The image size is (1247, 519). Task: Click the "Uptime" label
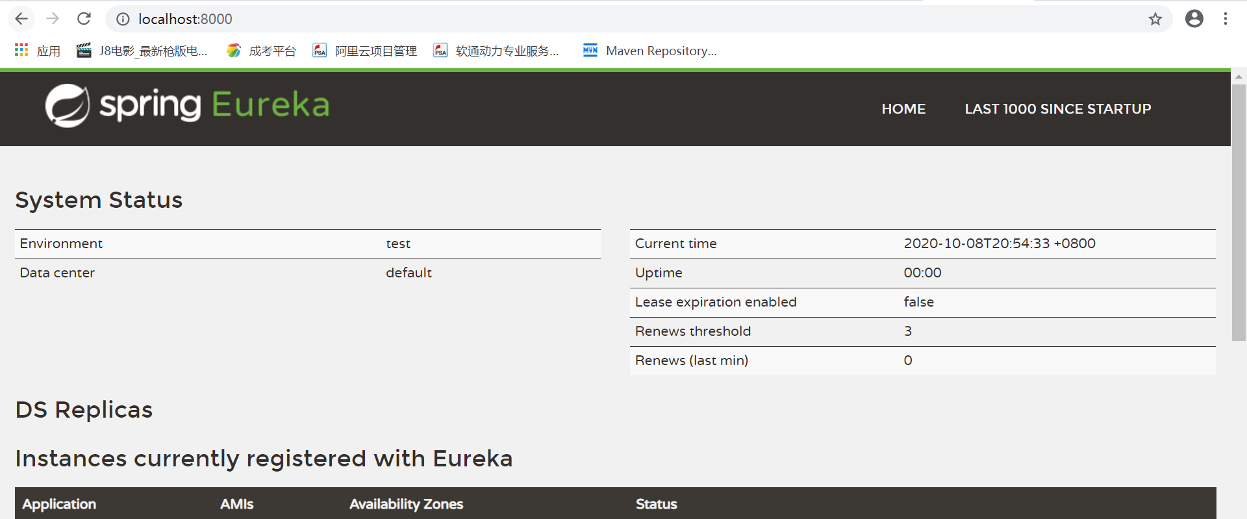659,273
